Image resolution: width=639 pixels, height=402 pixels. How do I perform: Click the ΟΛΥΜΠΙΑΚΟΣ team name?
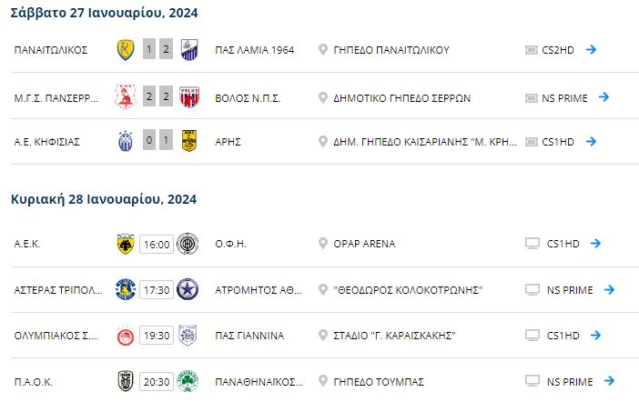coord(56,336)
